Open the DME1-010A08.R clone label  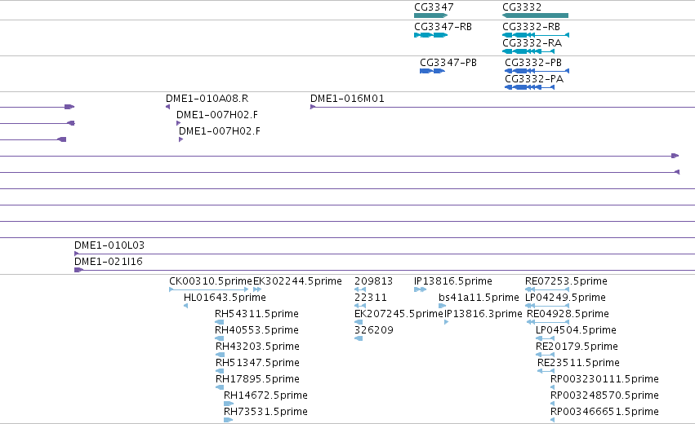click(x=207, y=99)
